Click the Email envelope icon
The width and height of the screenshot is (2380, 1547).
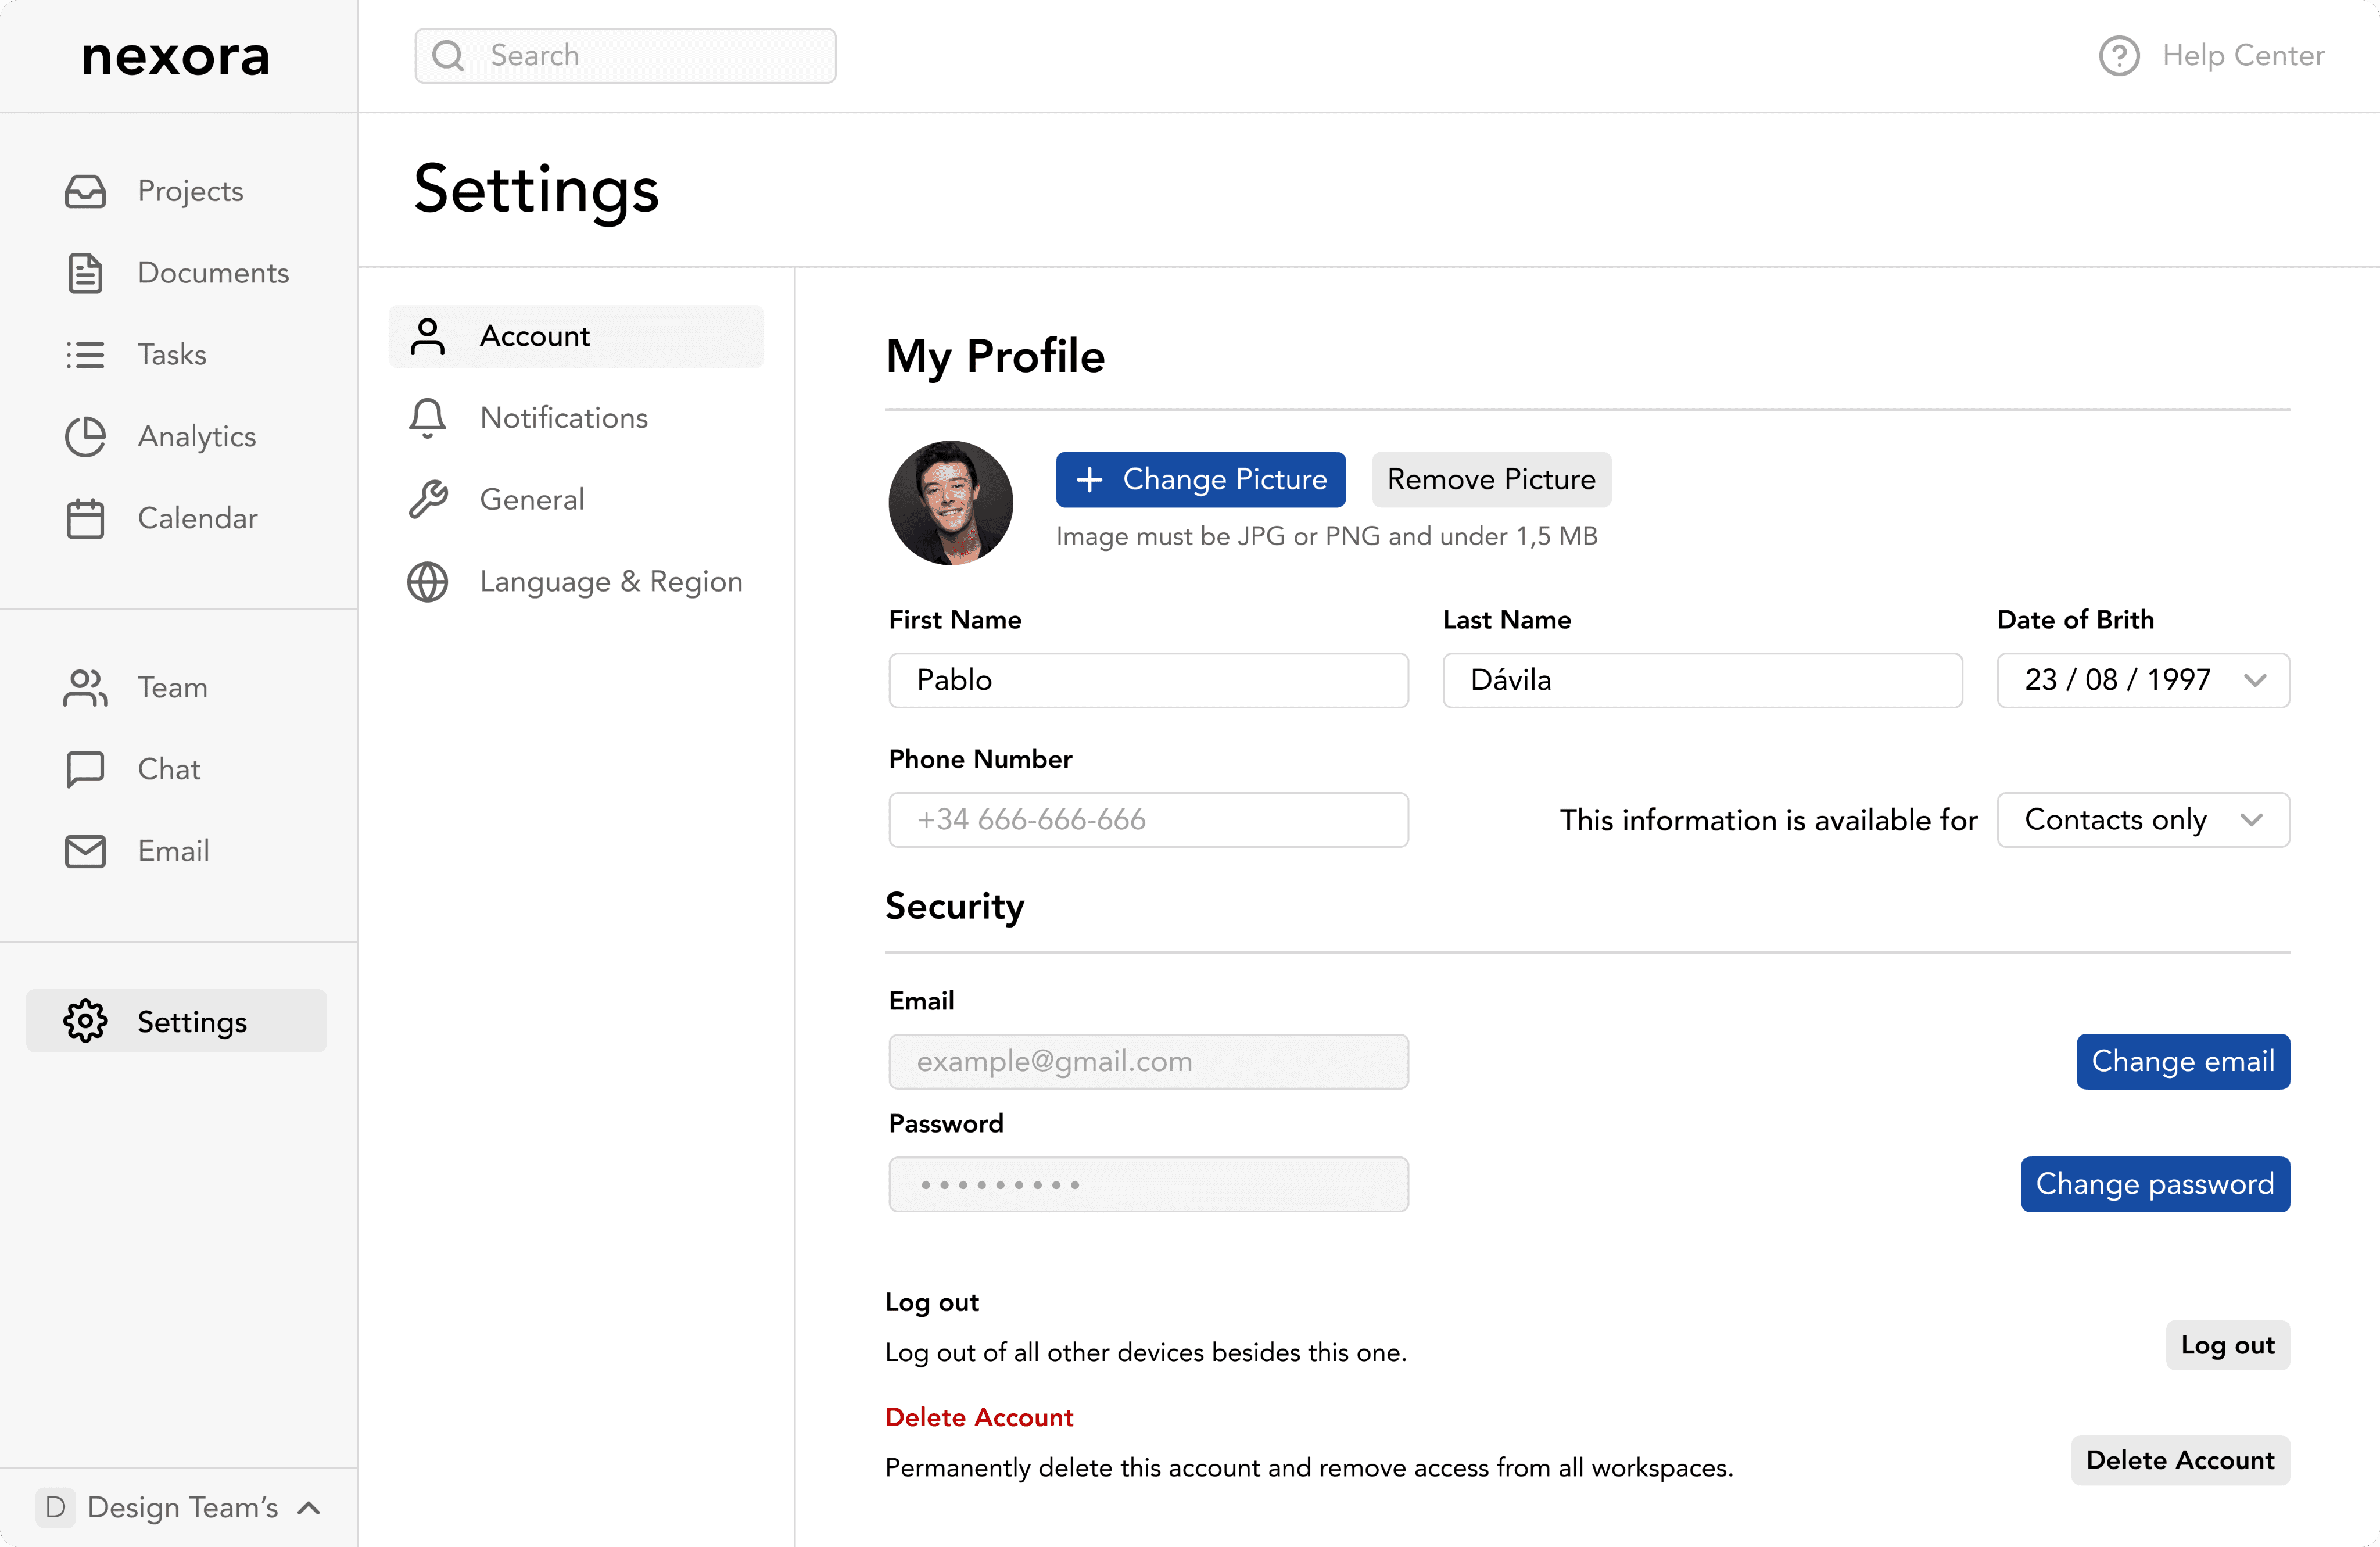pos(85,851)
